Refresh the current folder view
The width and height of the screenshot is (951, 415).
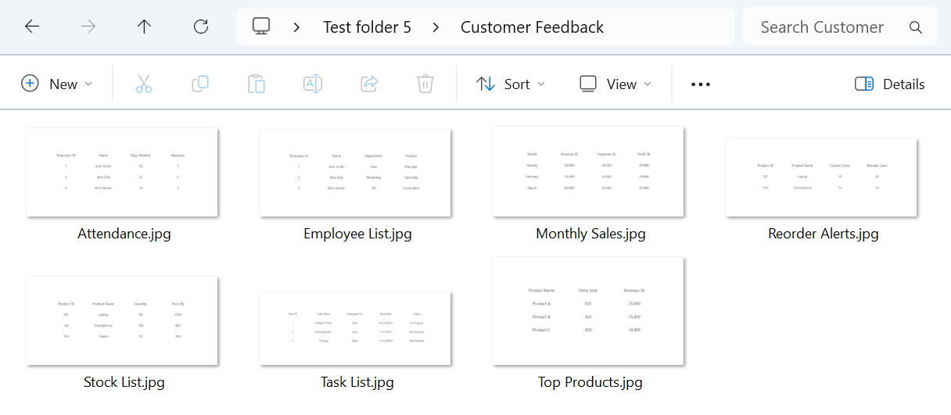click(x=201, y=27)
